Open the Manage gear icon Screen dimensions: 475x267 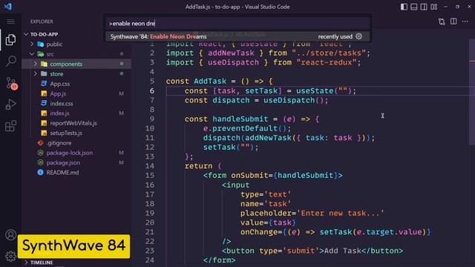click(x=10, y=256)
